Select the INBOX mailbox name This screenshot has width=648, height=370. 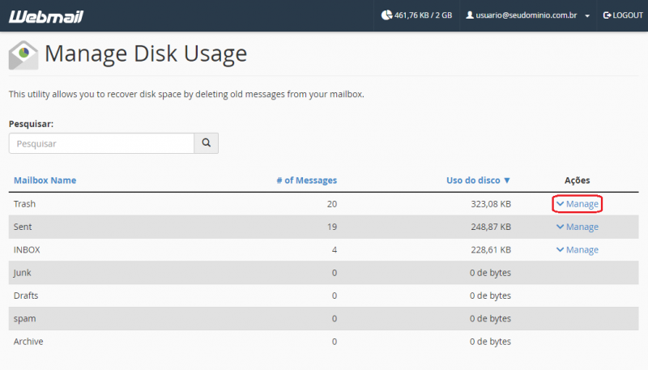[27, 250]
